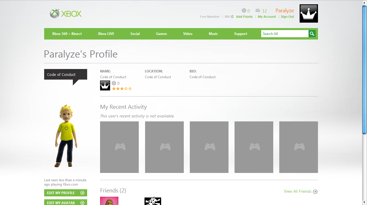Screen dimensions: 367x205
Task: Click the Edit My Avatar button
Action: (x=66, y=202)
